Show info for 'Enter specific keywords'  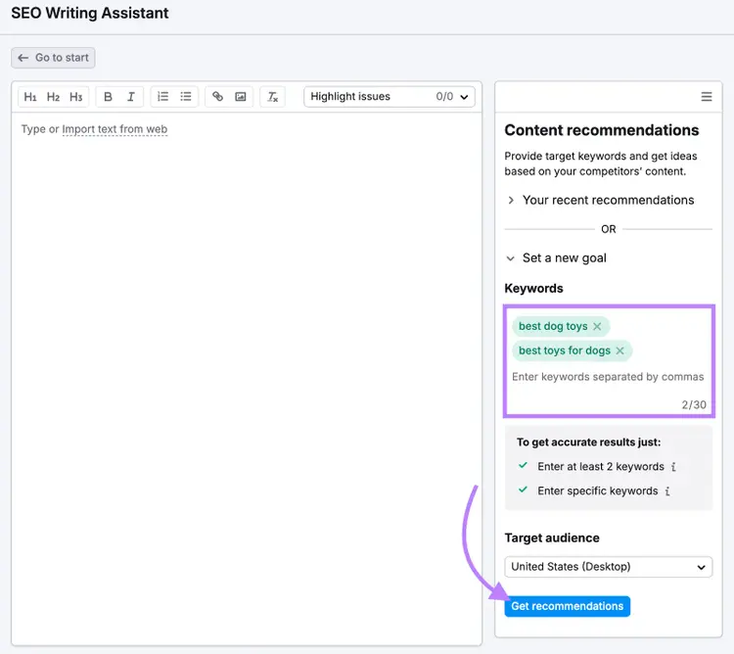pyautogui.click(x=667, y=491)
